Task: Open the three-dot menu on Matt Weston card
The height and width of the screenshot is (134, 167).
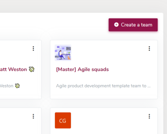Action: (33, 49)
